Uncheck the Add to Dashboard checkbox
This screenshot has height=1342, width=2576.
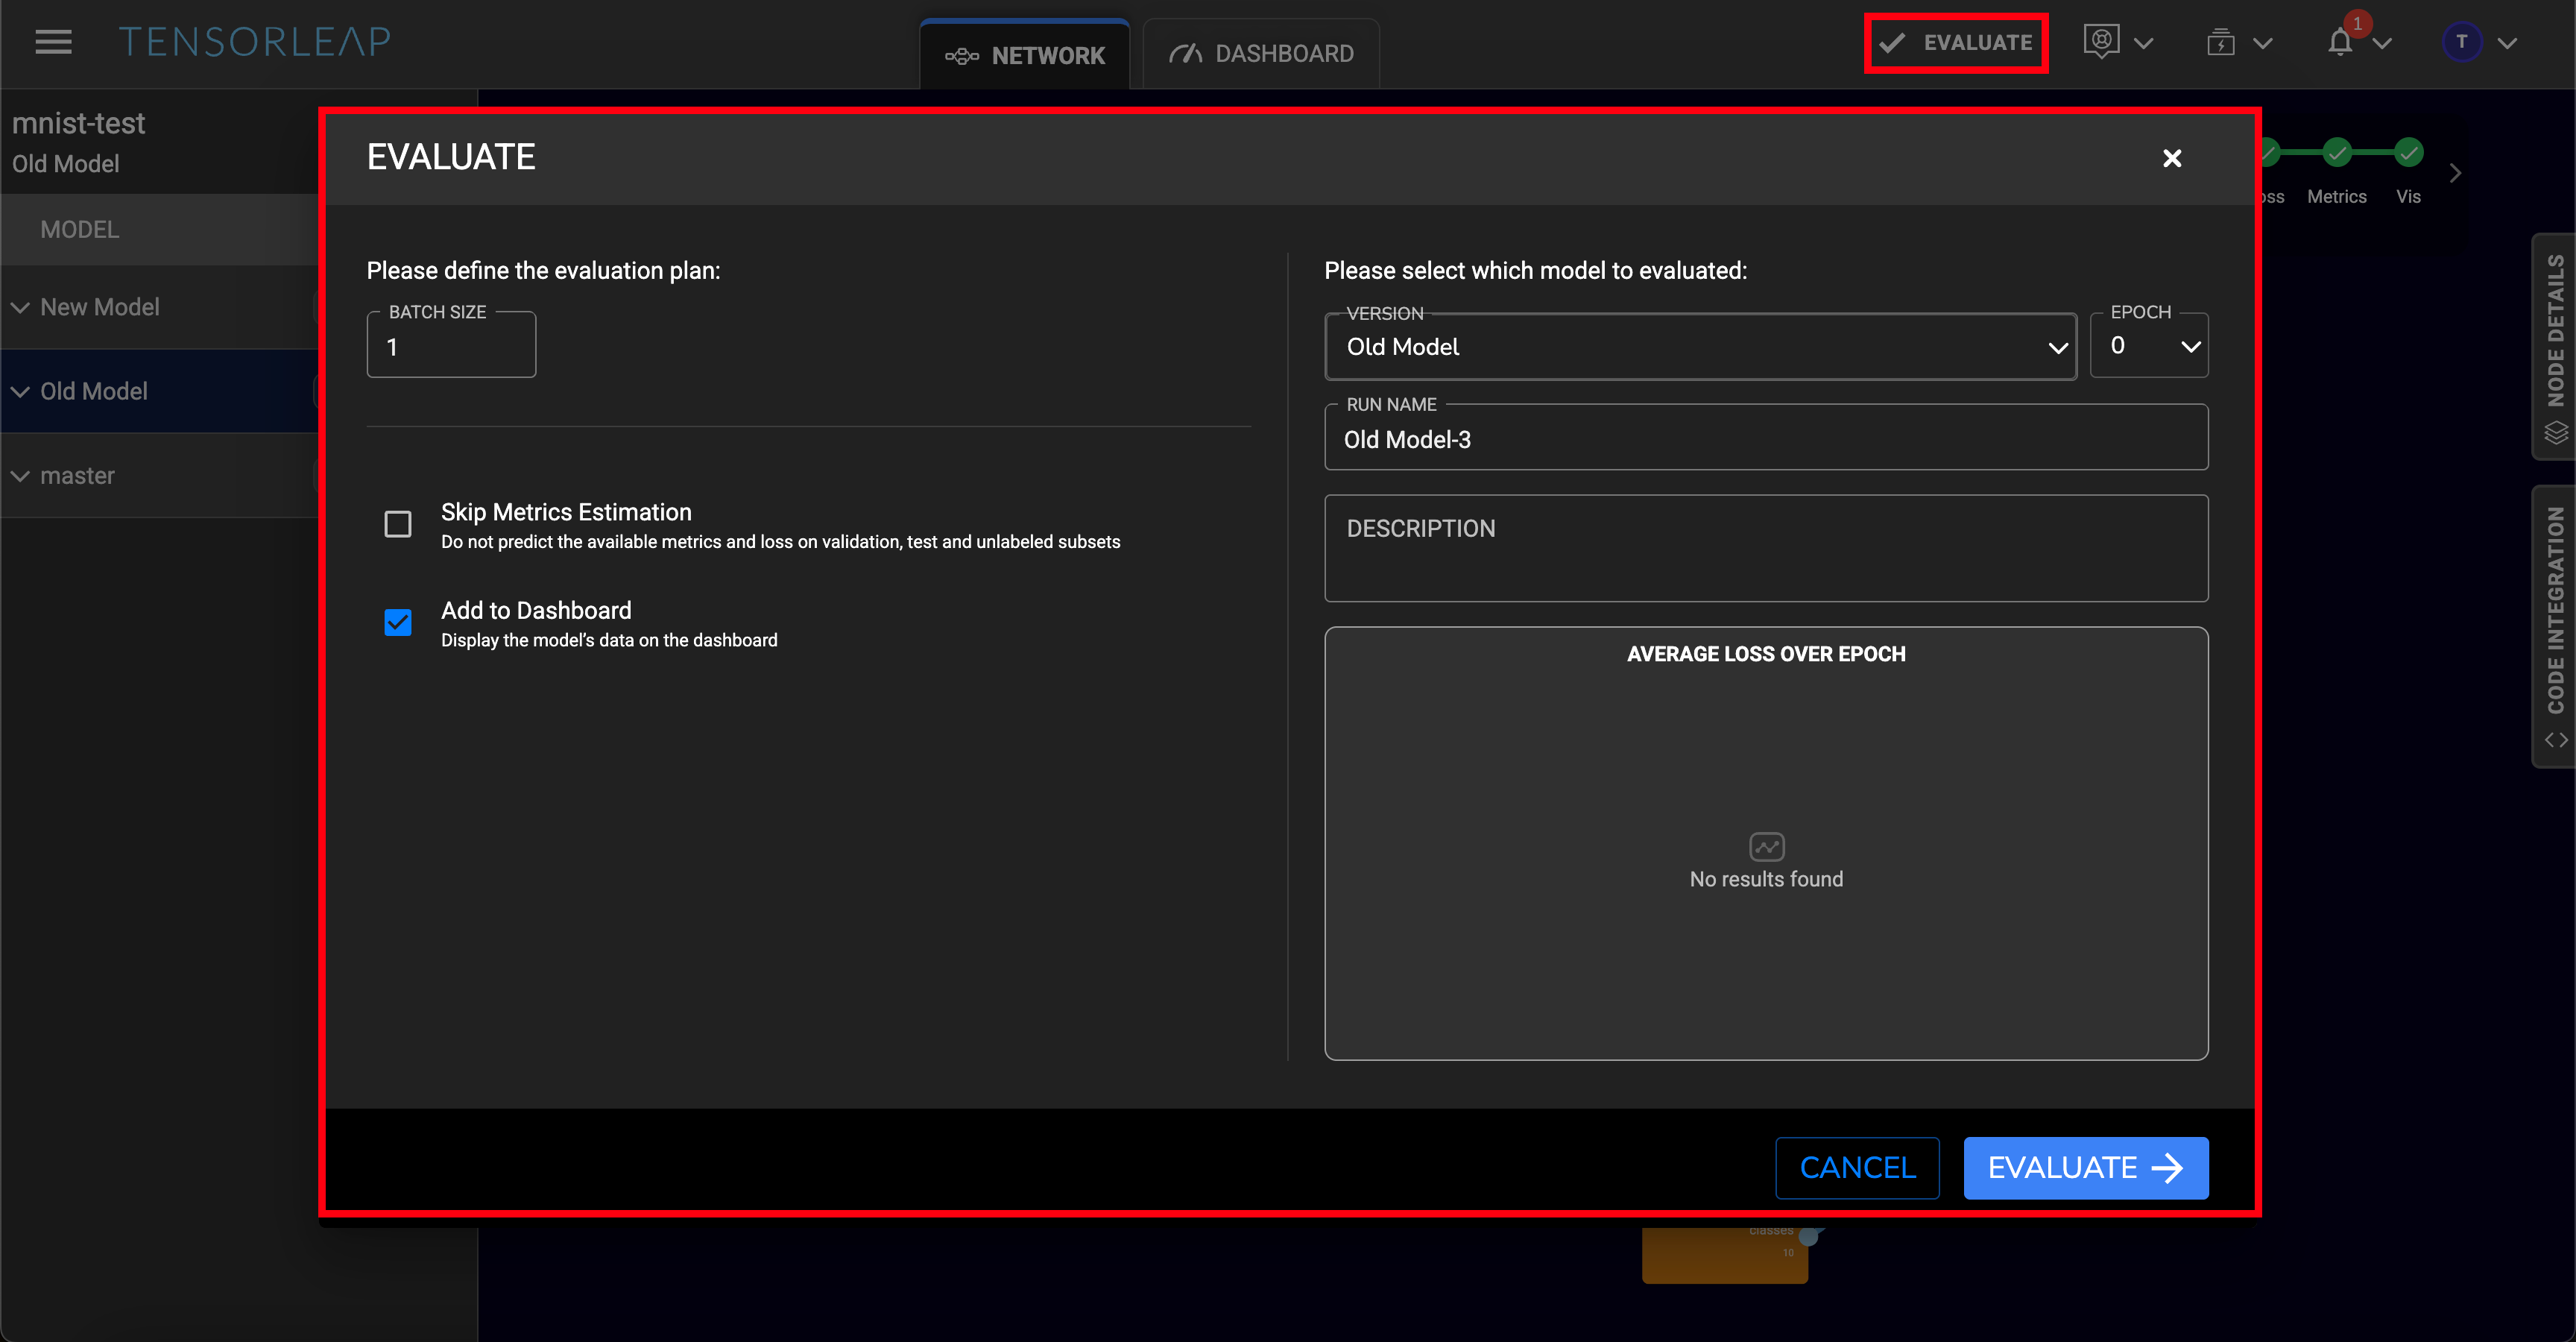pyautogui.click(x=398, y=622)
